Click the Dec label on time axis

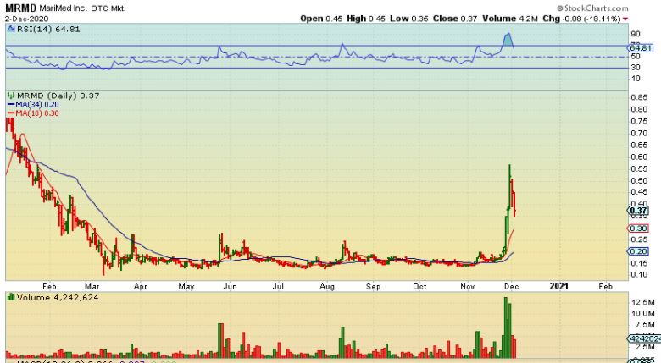point(511,286)
